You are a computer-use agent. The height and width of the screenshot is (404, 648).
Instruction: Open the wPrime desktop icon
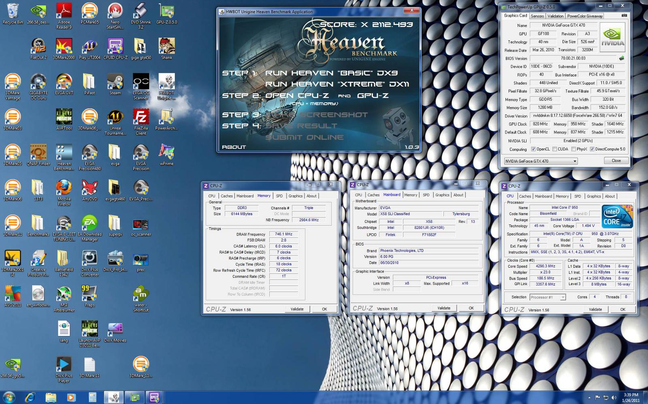click(x=166, y=155)
